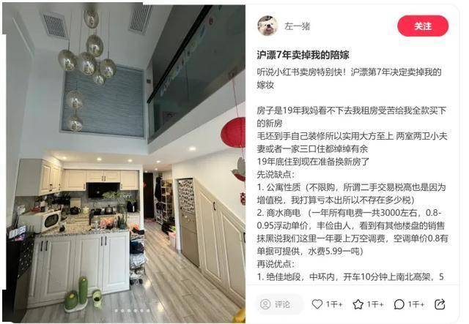The height and width of the screenshot is (324, 469).
Task: Tap the heart icon to like the post
Action: [x=317, y=304]
